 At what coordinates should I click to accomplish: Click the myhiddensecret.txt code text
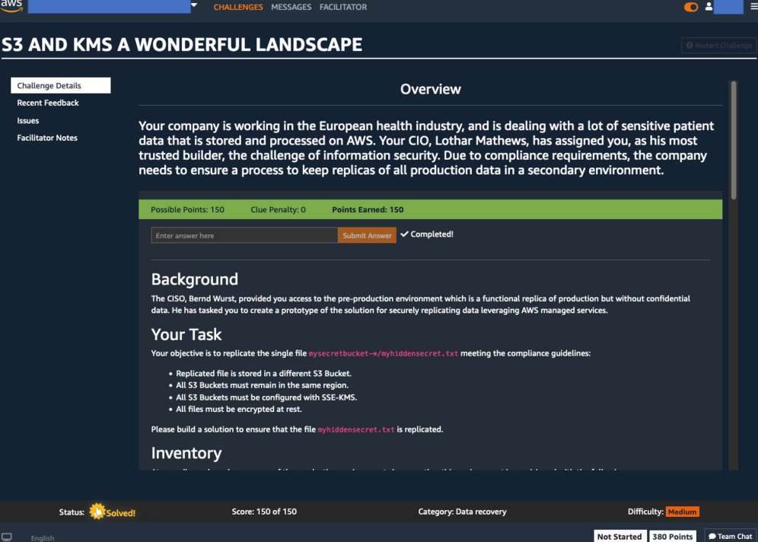[356, 429]
